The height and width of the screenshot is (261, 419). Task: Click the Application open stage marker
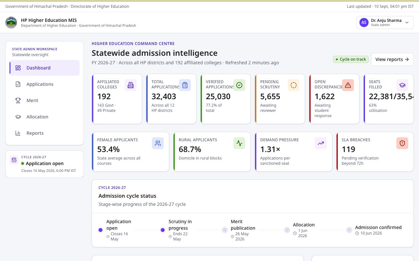click(100, 230)
